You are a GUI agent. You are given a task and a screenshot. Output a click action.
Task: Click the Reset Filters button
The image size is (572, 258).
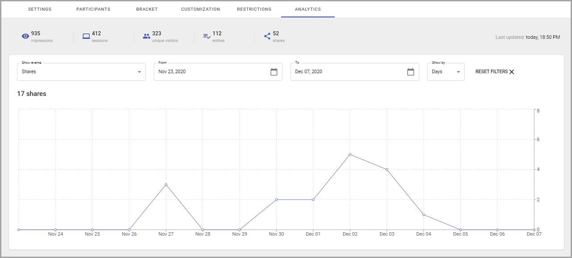[x=495, y=72]
